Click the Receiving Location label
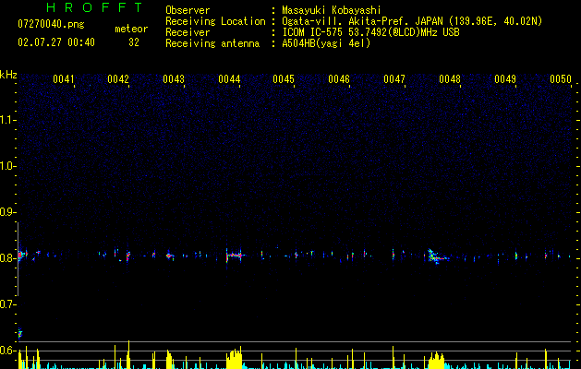 point(215,21)
